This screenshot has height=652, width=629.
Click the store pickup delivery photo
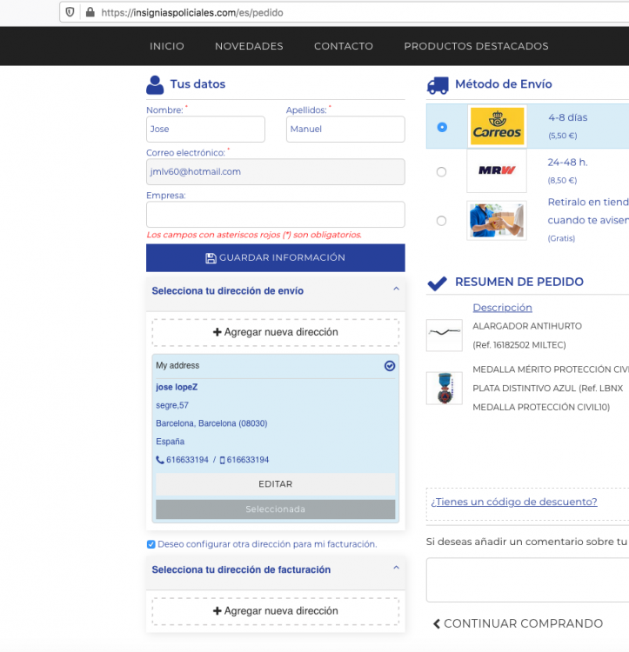click(x=496, y=221)
